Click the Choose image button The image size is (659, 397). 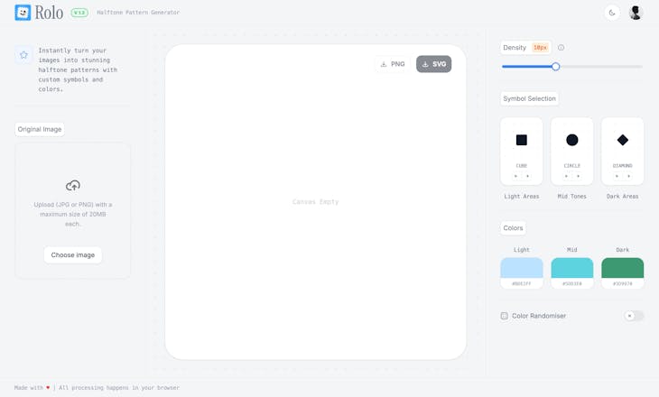(x=73, y=255)
